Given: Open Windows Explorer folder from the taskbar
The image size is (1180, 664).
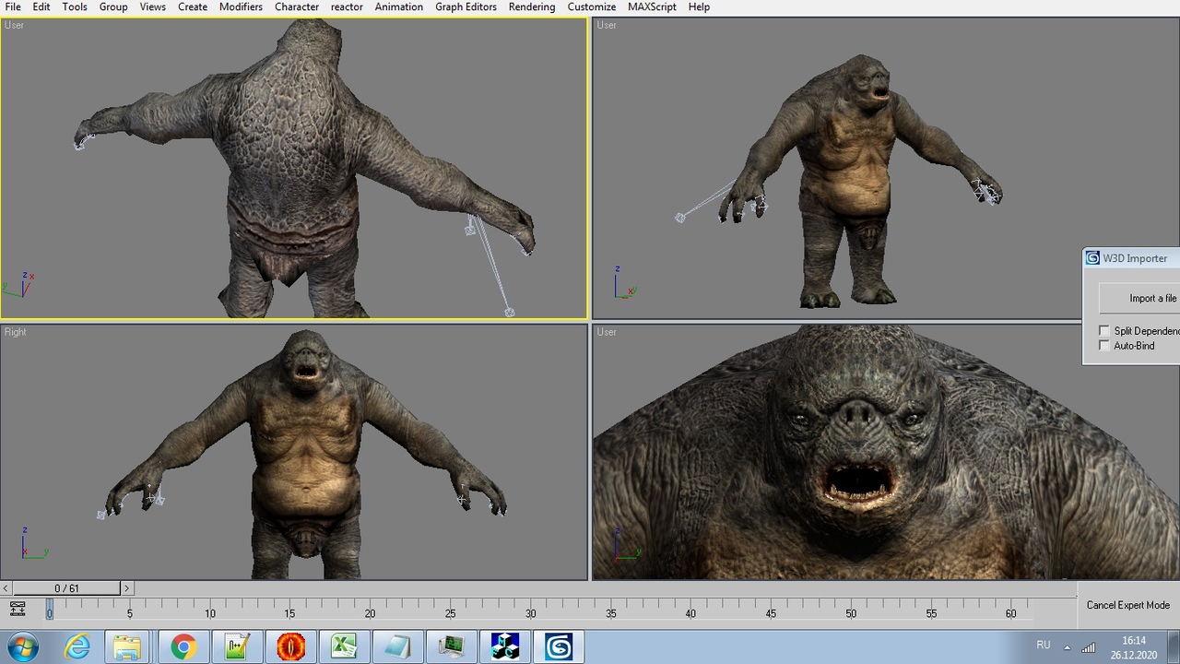Looking at the screenshot, I should (127, 647).
